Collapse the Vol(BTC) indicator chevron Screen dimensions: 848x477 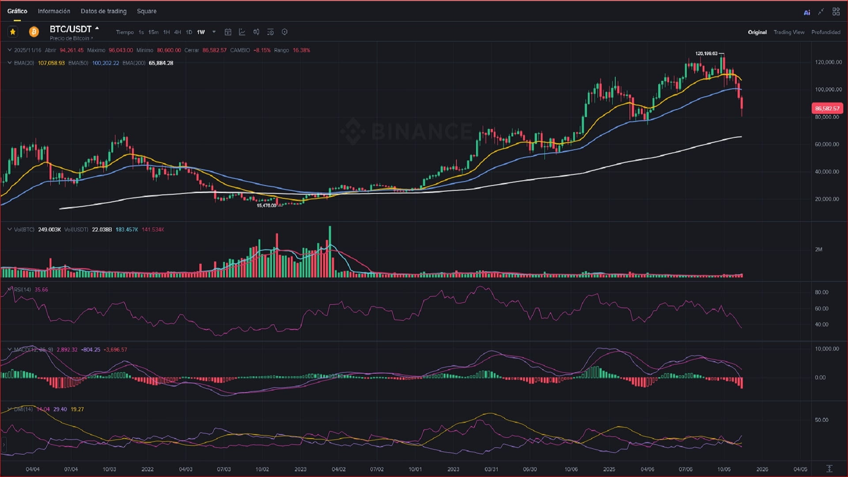[10, 229]
